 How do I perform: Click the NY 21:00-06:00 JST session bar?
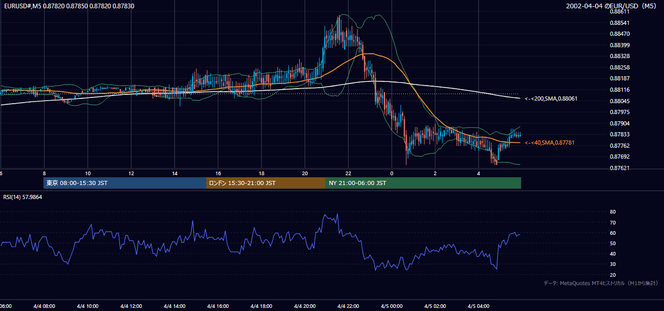click(423, 183)
